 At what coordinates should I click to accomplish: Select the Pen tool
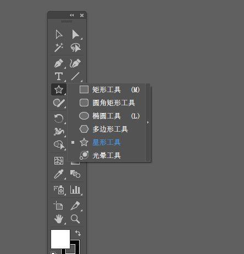point(59,63)
